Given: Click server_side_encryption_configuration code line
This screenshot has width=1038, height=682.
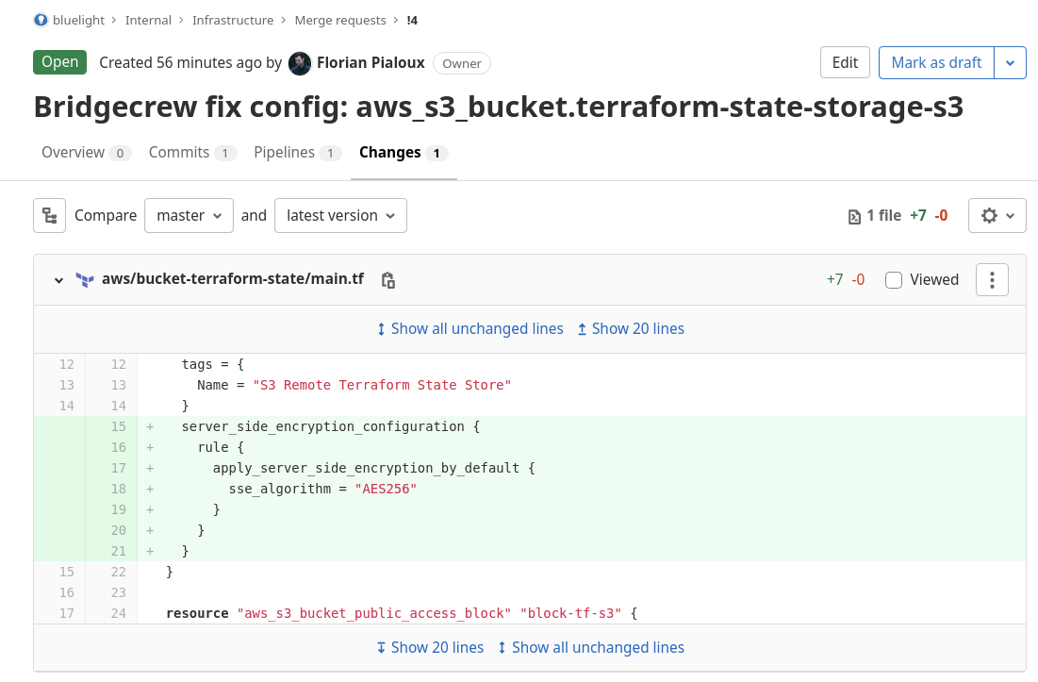Looking at the screenshot, I should [330, 426].
